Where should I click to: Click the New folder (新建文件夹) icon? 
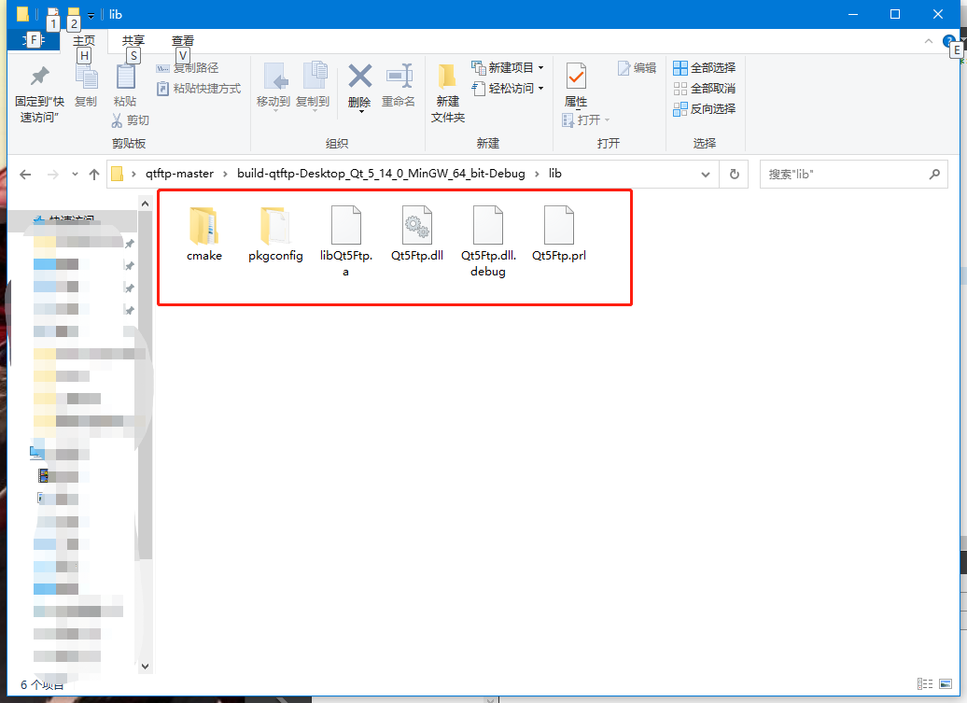tap(446, 87)
